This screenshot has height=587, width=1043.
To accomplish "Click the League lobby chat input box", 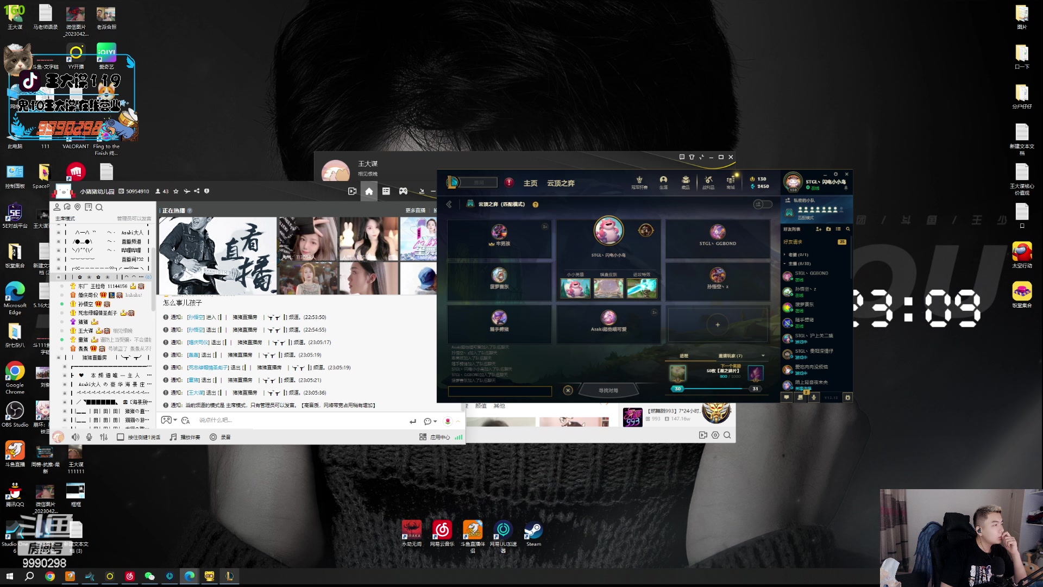I will (x=500, y=391).
